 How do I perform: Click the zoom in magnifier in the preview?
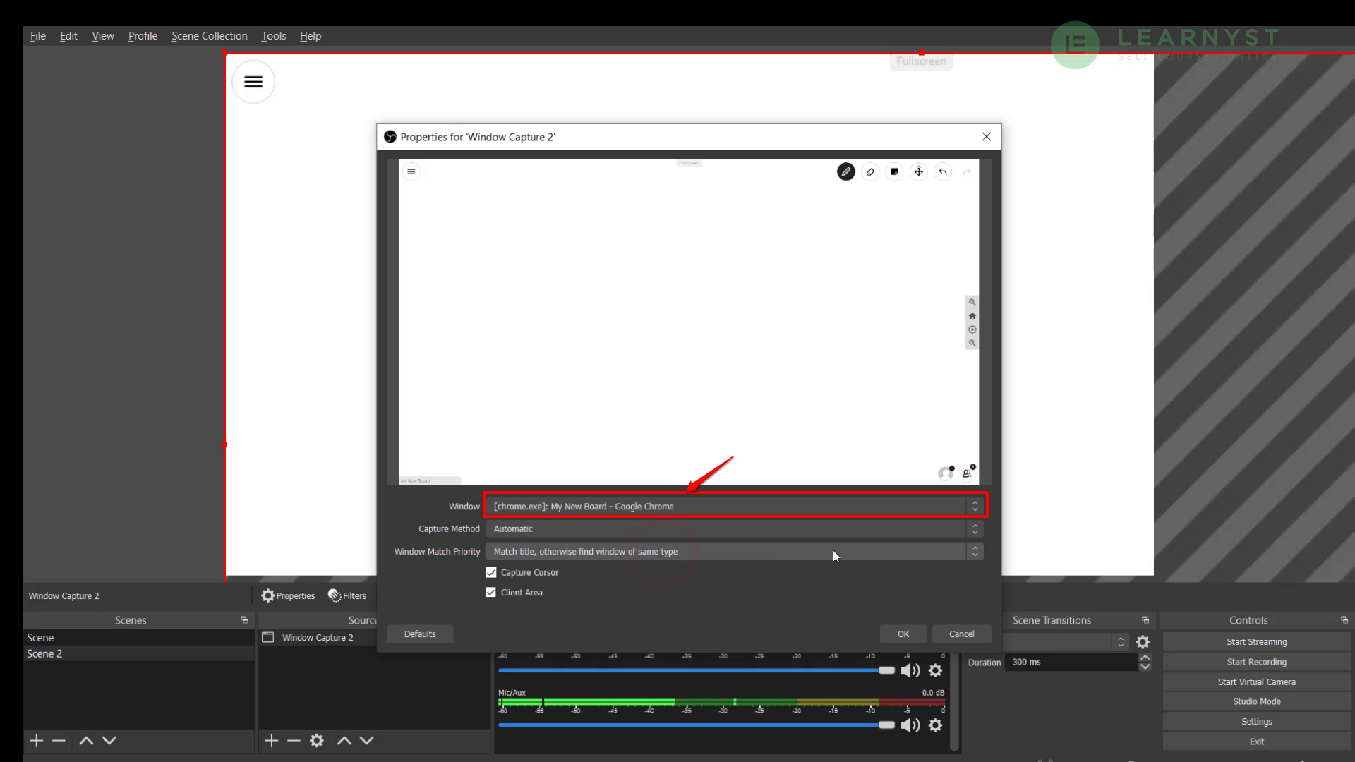972,302
